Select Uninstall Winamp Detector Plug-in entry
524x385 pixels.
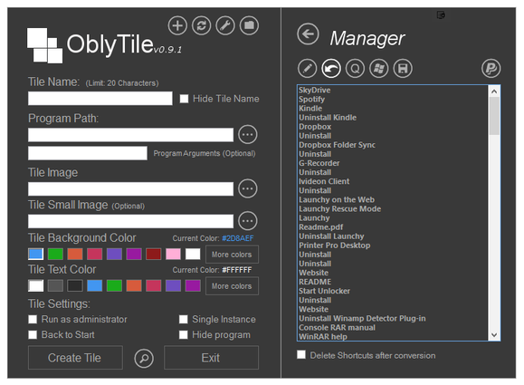point(362,319)
